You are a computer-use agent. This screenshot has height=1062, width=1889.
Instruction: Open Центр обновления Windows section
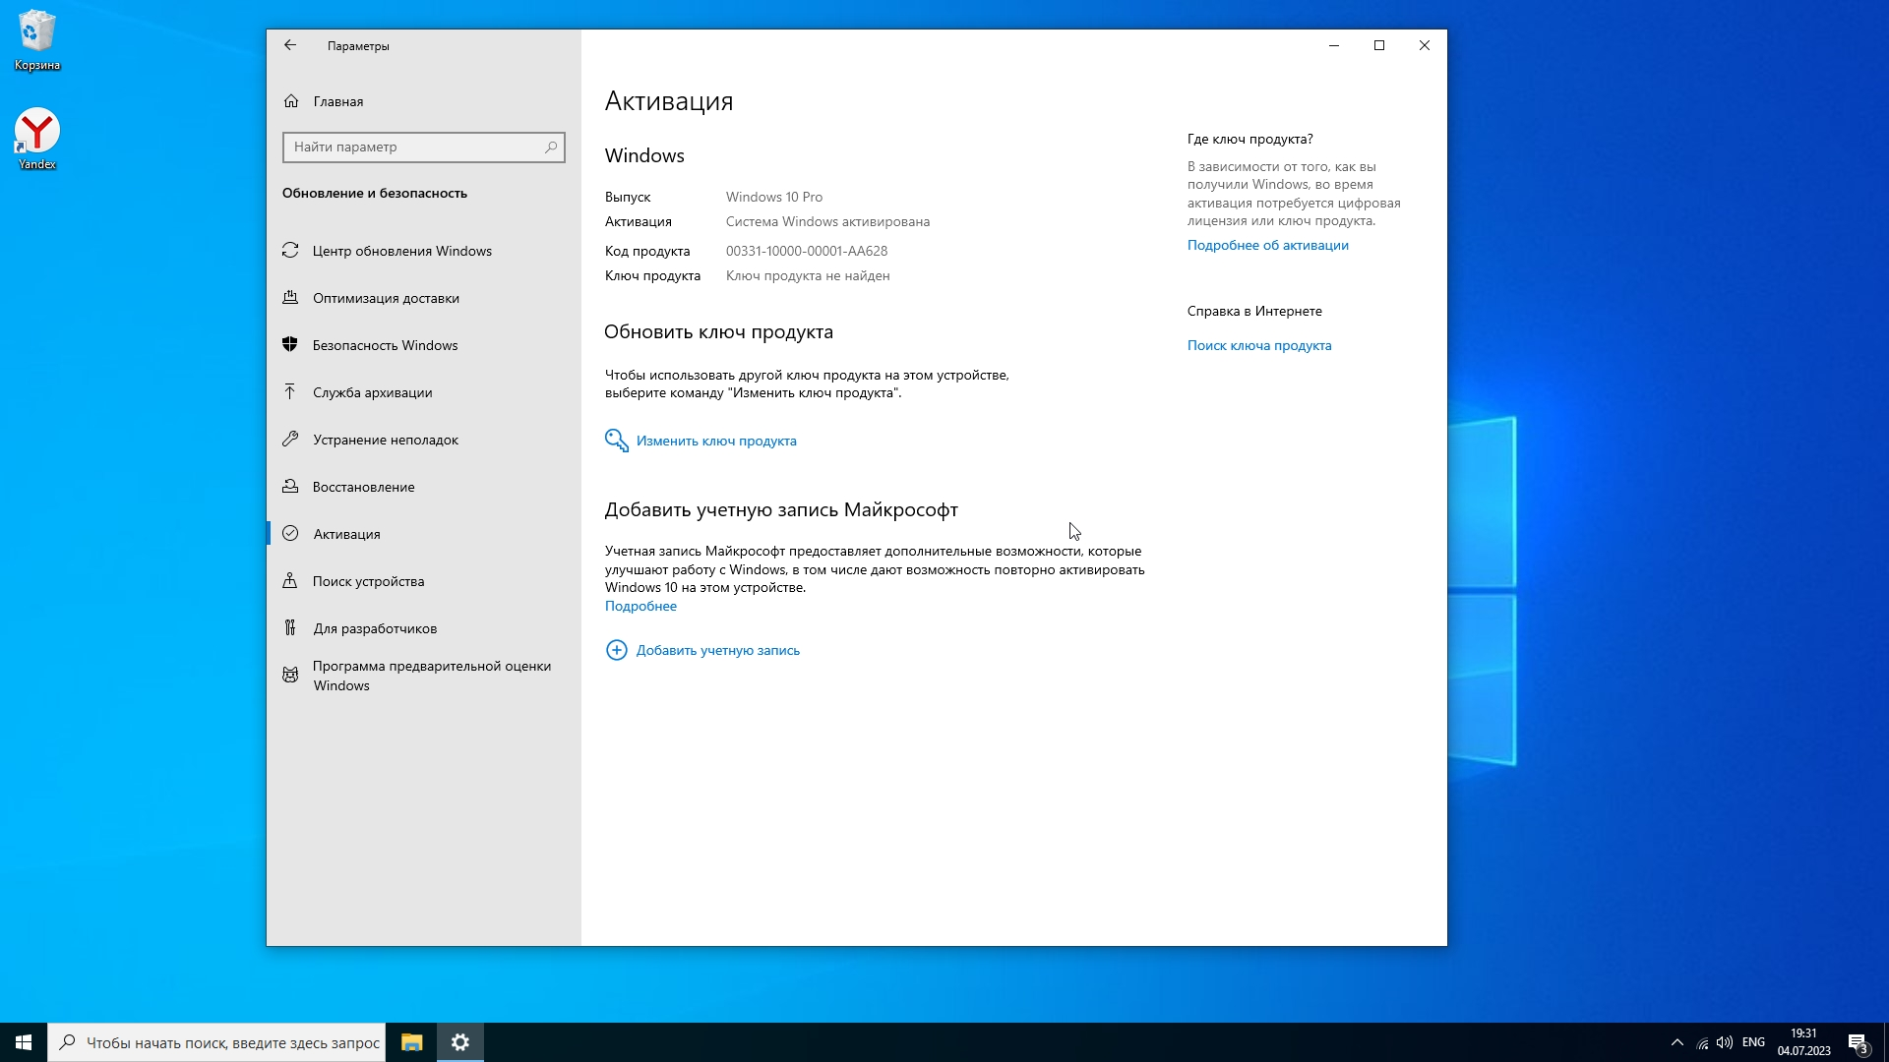[x=401, y=251]
